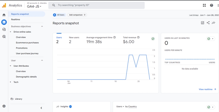Open Ecommerce purchases report
Image resolution: width=219 pixels, height=112 pixels.
pyautogui.click(x=27, y=43)
